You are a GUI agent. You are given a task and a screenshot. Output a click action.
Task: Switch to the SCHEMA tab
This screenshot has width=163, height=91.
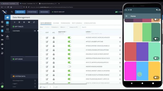coord(56,23)
